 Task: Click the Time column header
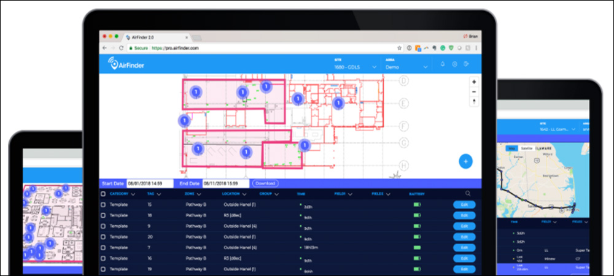pos(301,194)
